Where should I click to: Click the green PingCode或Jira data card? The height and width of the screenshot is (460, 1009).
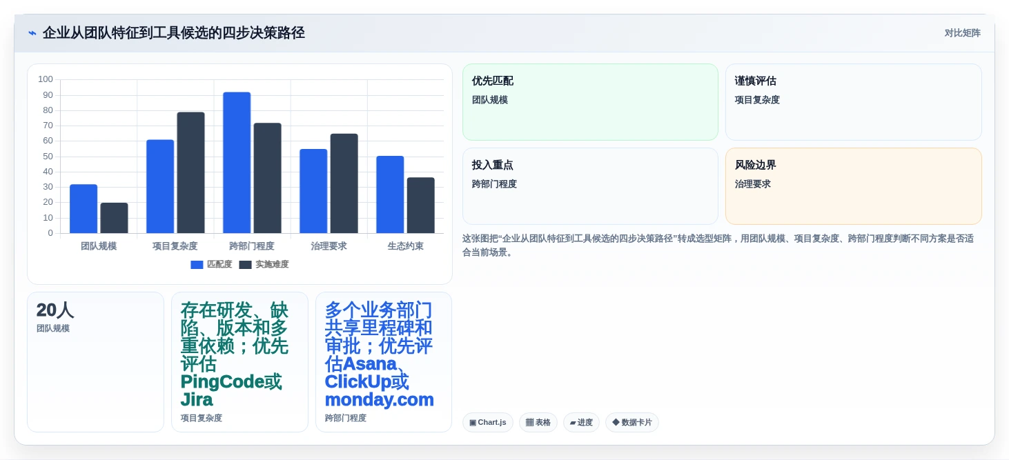pyautogui.click(x=239, y=362)
